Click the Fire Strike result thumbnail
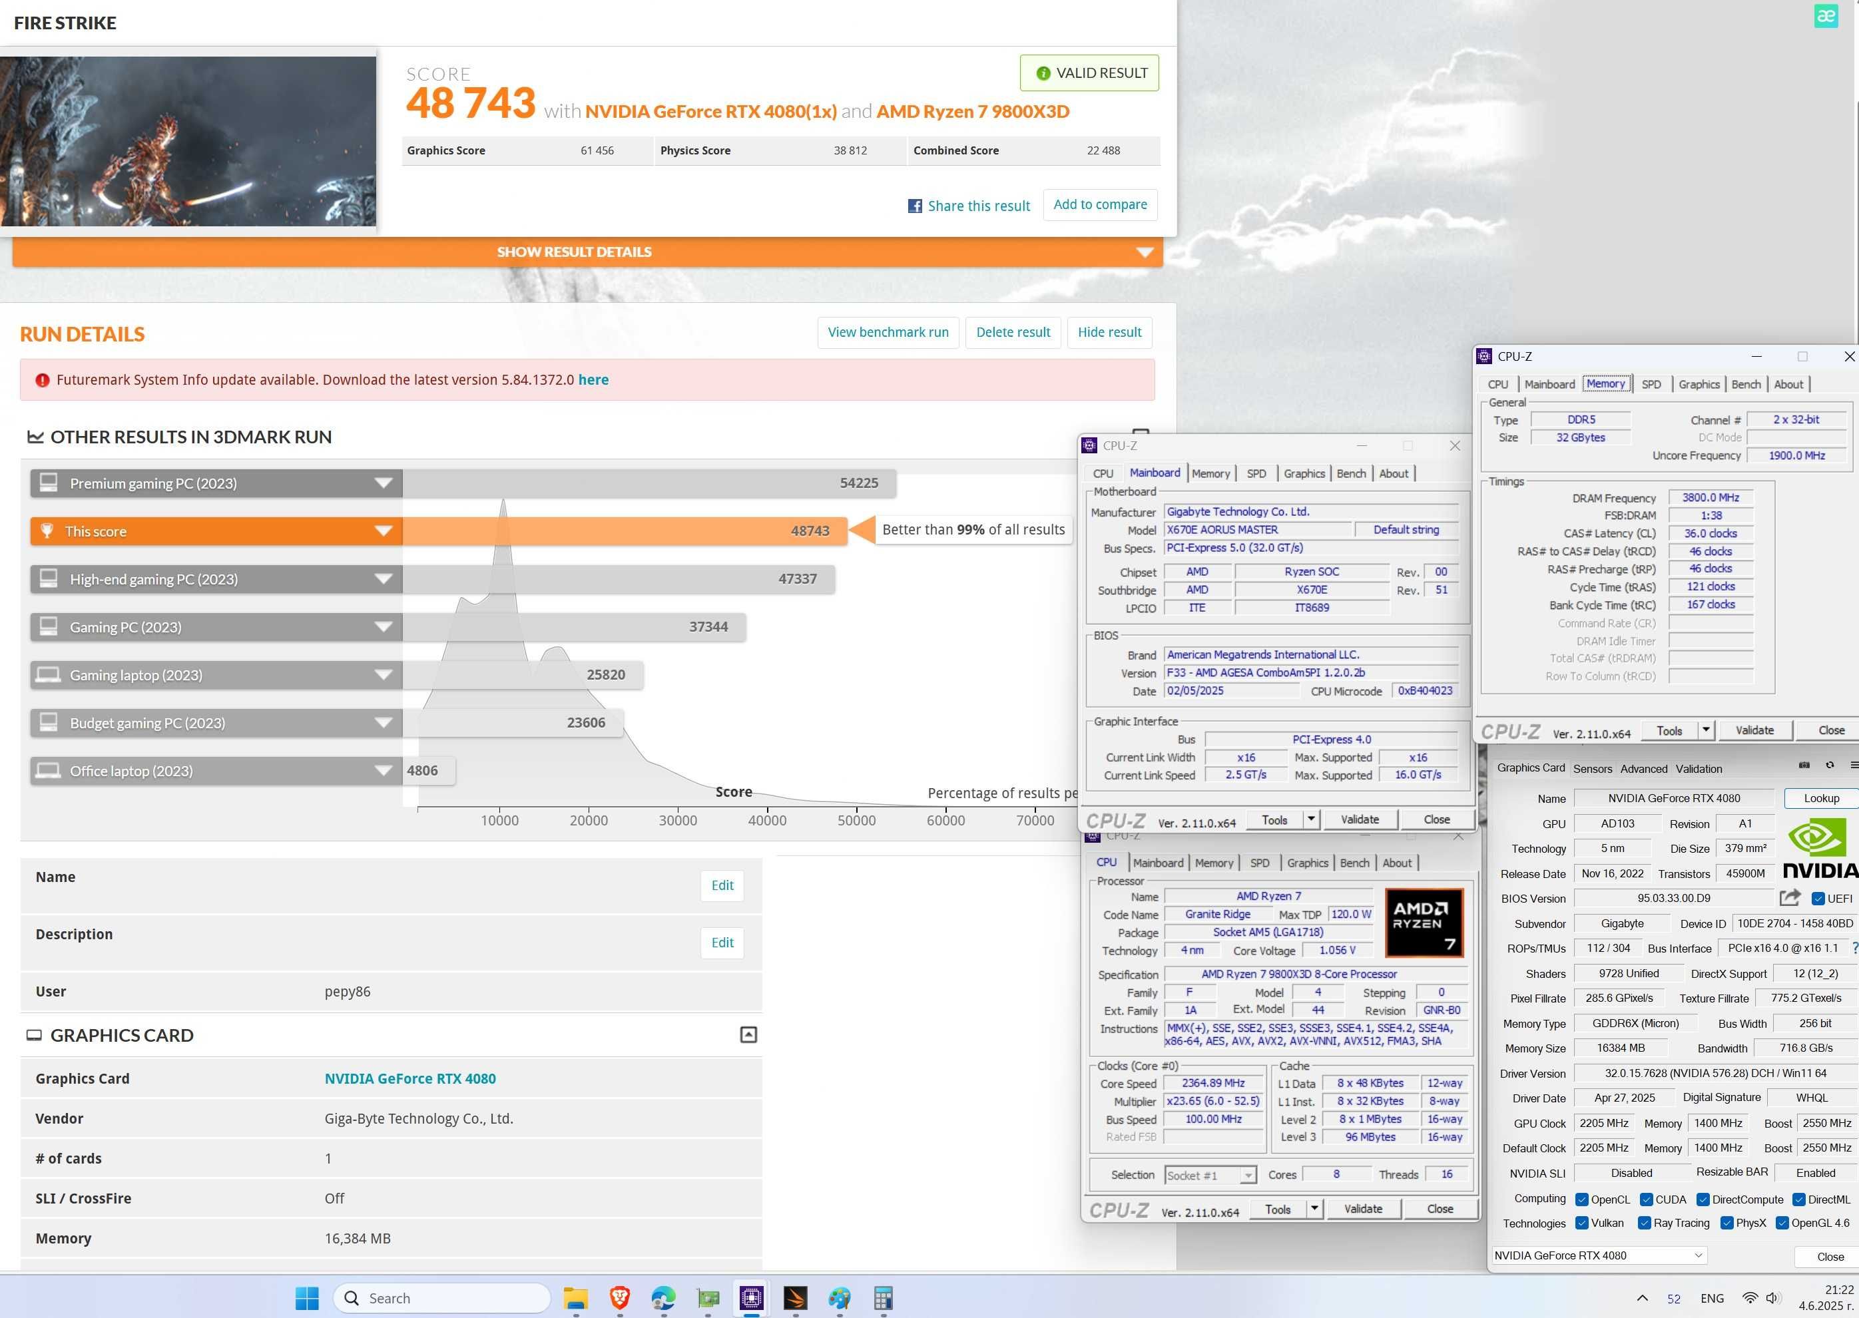Image resolution: width=1859 pixels, height=1318 pixels. (188, 141)
